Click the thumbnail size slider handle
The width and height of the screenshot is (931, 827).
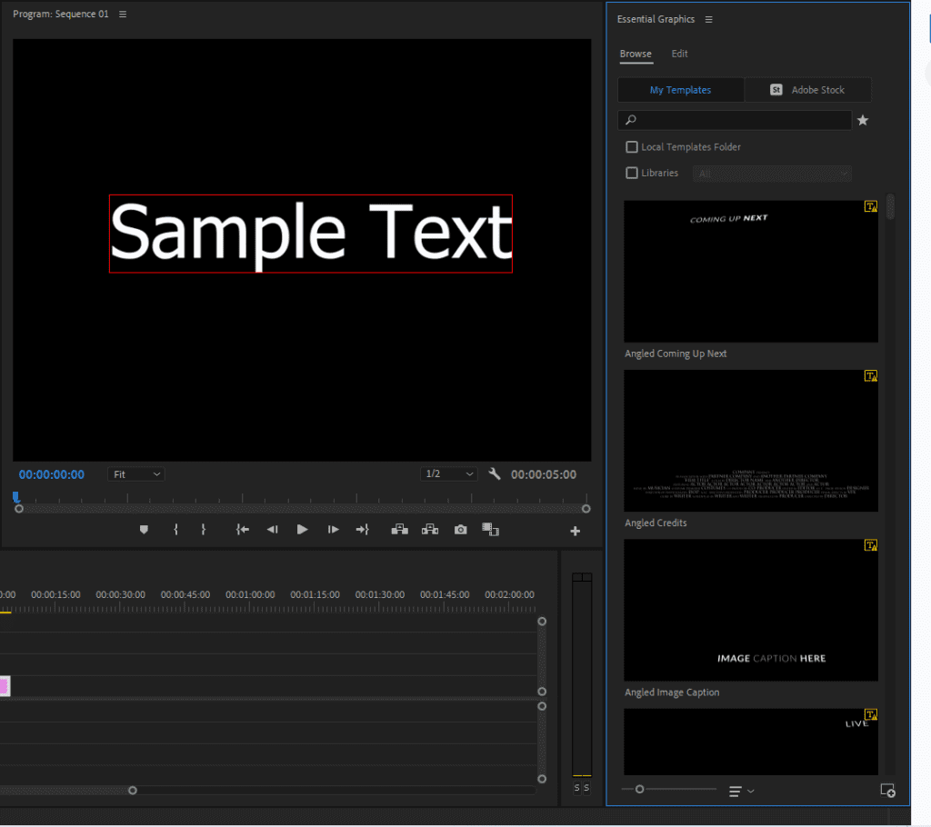click(x=639, y=791)
